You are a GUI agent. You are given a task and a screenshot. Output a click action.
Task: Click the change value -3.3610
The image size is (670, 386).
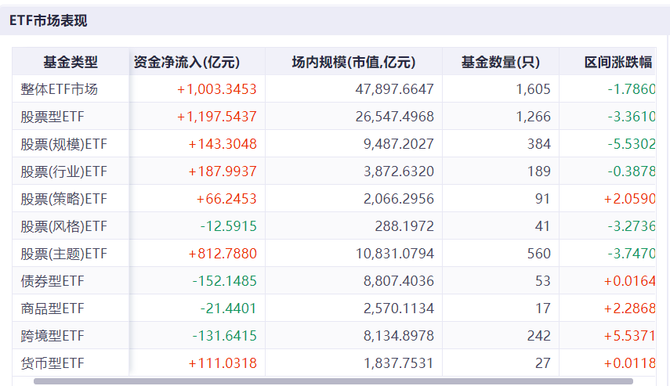pos(632,117)
